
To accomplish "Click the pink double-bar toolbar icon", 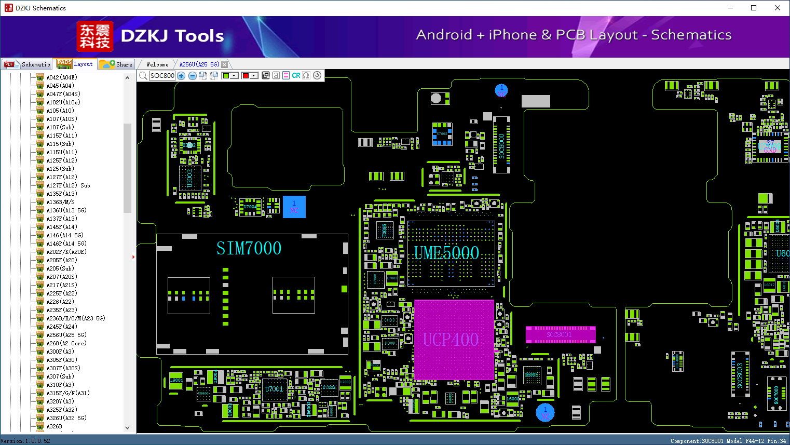I will point(286,75).
